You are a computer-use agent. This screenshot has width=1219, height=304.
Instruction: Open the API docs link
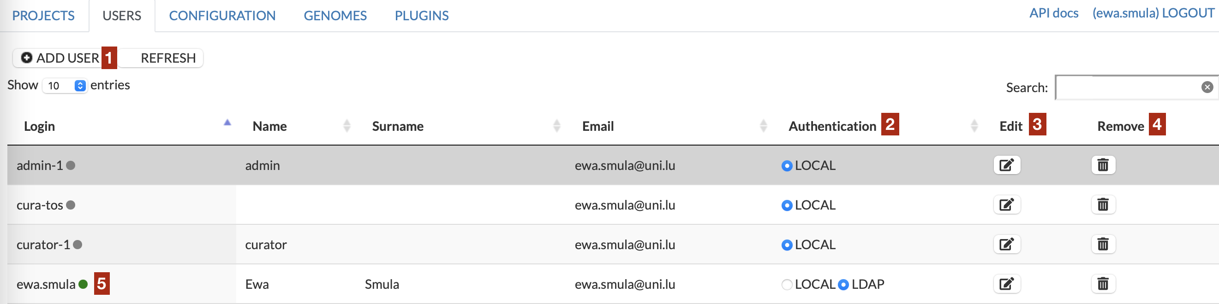(1053, 13)
